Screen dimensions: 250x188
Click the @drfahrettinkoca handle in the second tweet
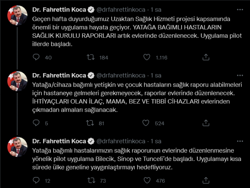point(121,75)
